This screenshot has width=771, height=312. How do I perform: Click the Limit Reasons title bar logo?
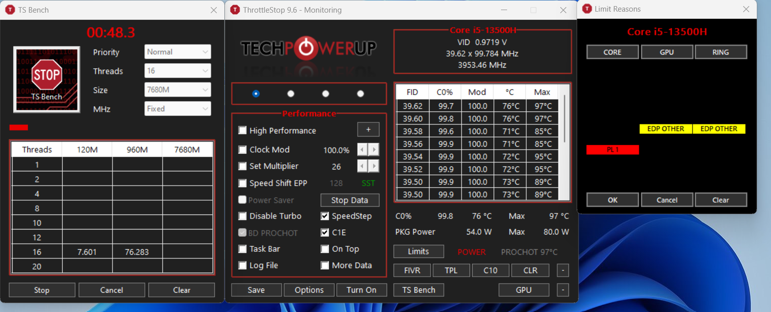click(587, 9)
